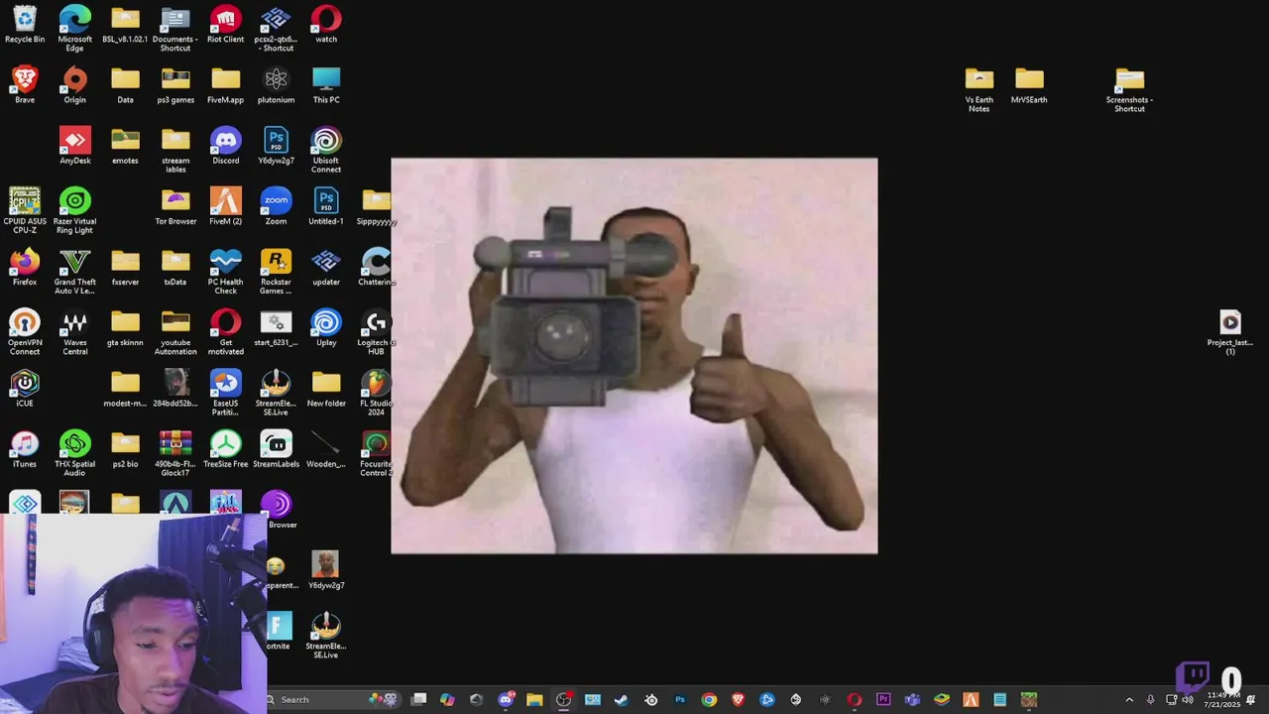This screenshot has width=1269, height=714.
Task: Select the Project_last video file
Action: point(1230,331)
